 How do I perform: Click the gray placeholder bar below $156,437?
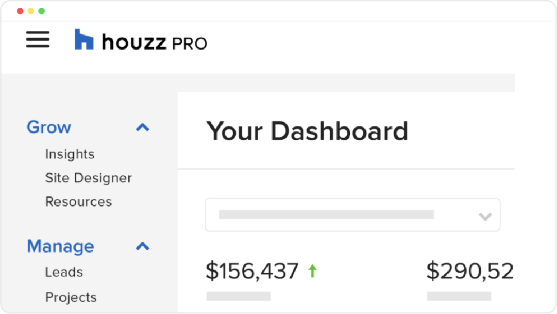pyautogui.click(x=238, y=296)
